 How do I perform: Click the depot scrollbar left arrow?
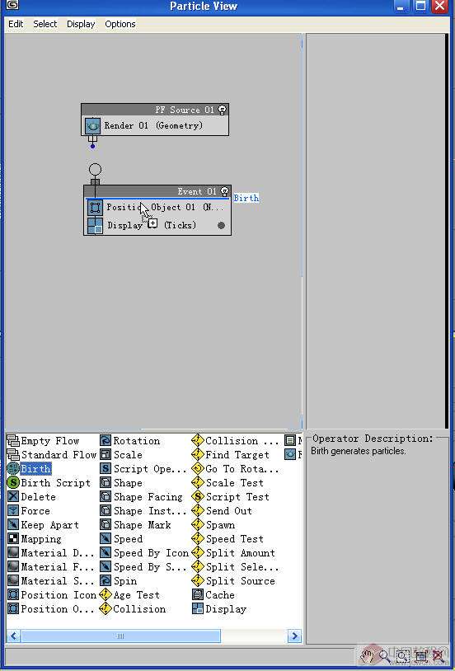pyautogui.click(x=13, y=636)
